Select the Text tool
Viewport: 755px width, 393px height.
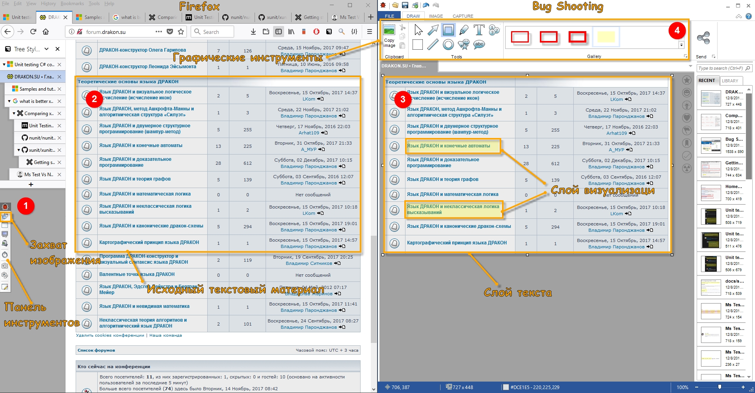pos(479,30)
